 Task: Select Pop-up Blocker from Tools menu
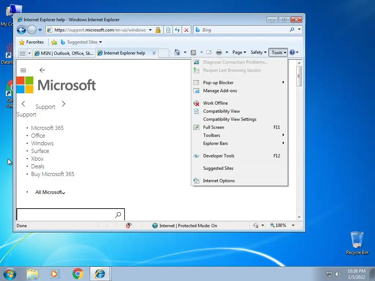pyautogui.click(x=240, y=82)
